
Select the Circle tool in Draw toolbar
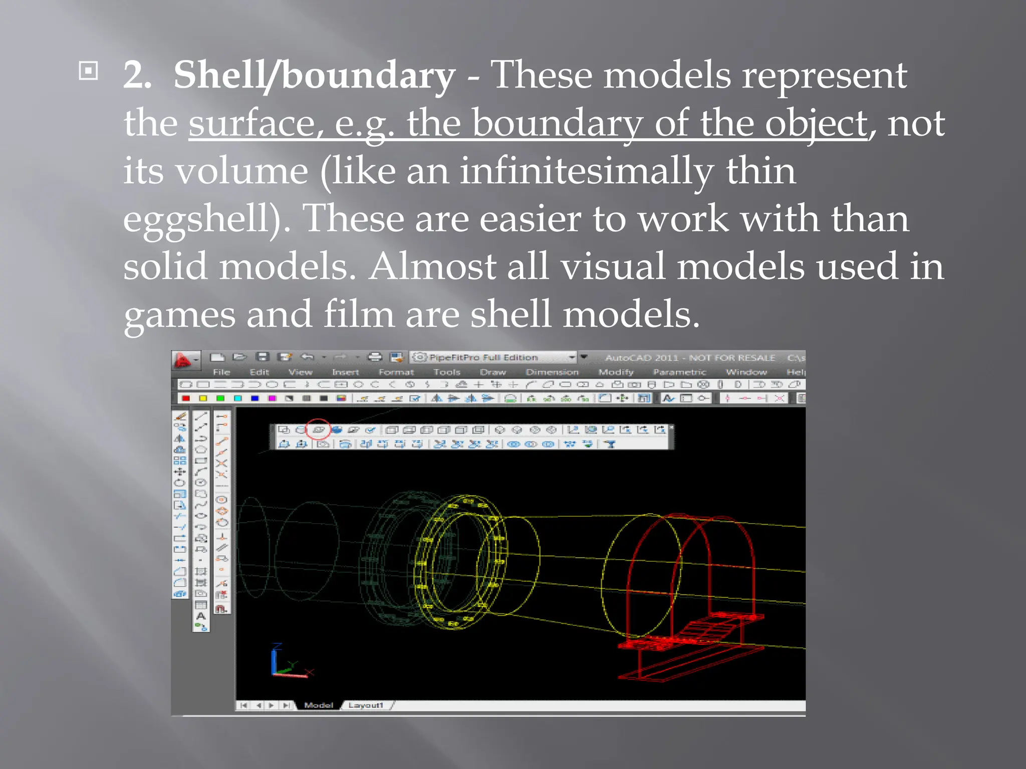201,483
